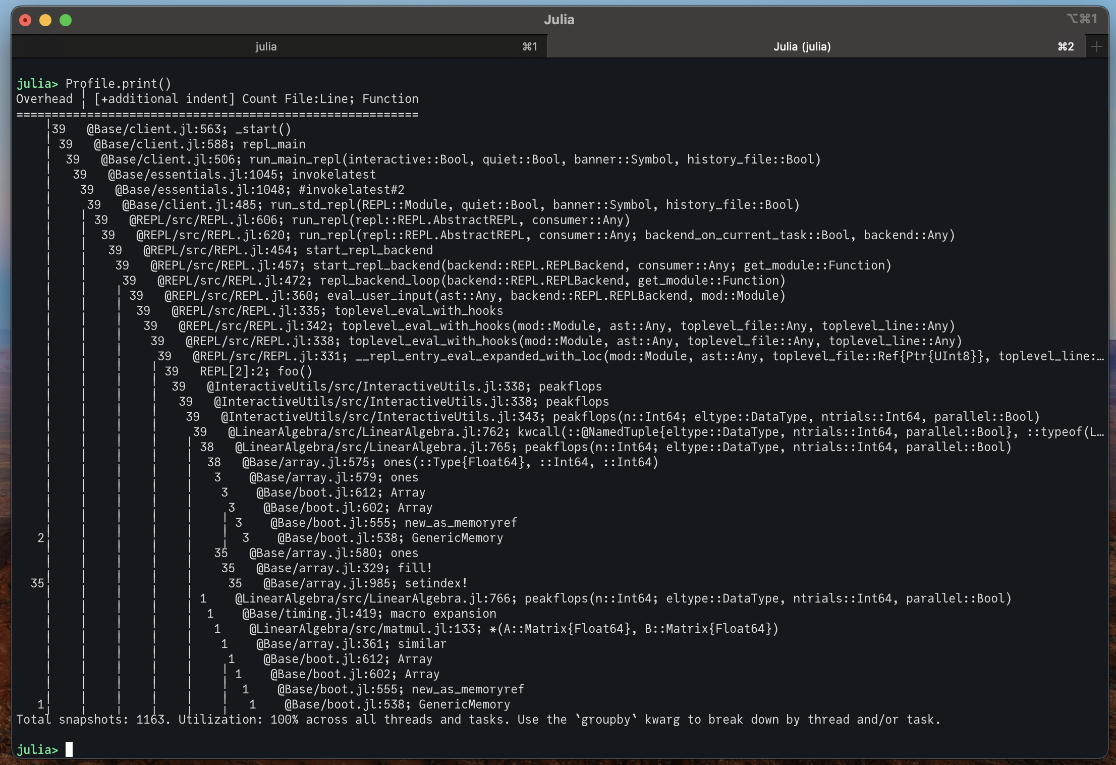
Task: Open a new tab with plus icon
Action: coord(1096,46)
